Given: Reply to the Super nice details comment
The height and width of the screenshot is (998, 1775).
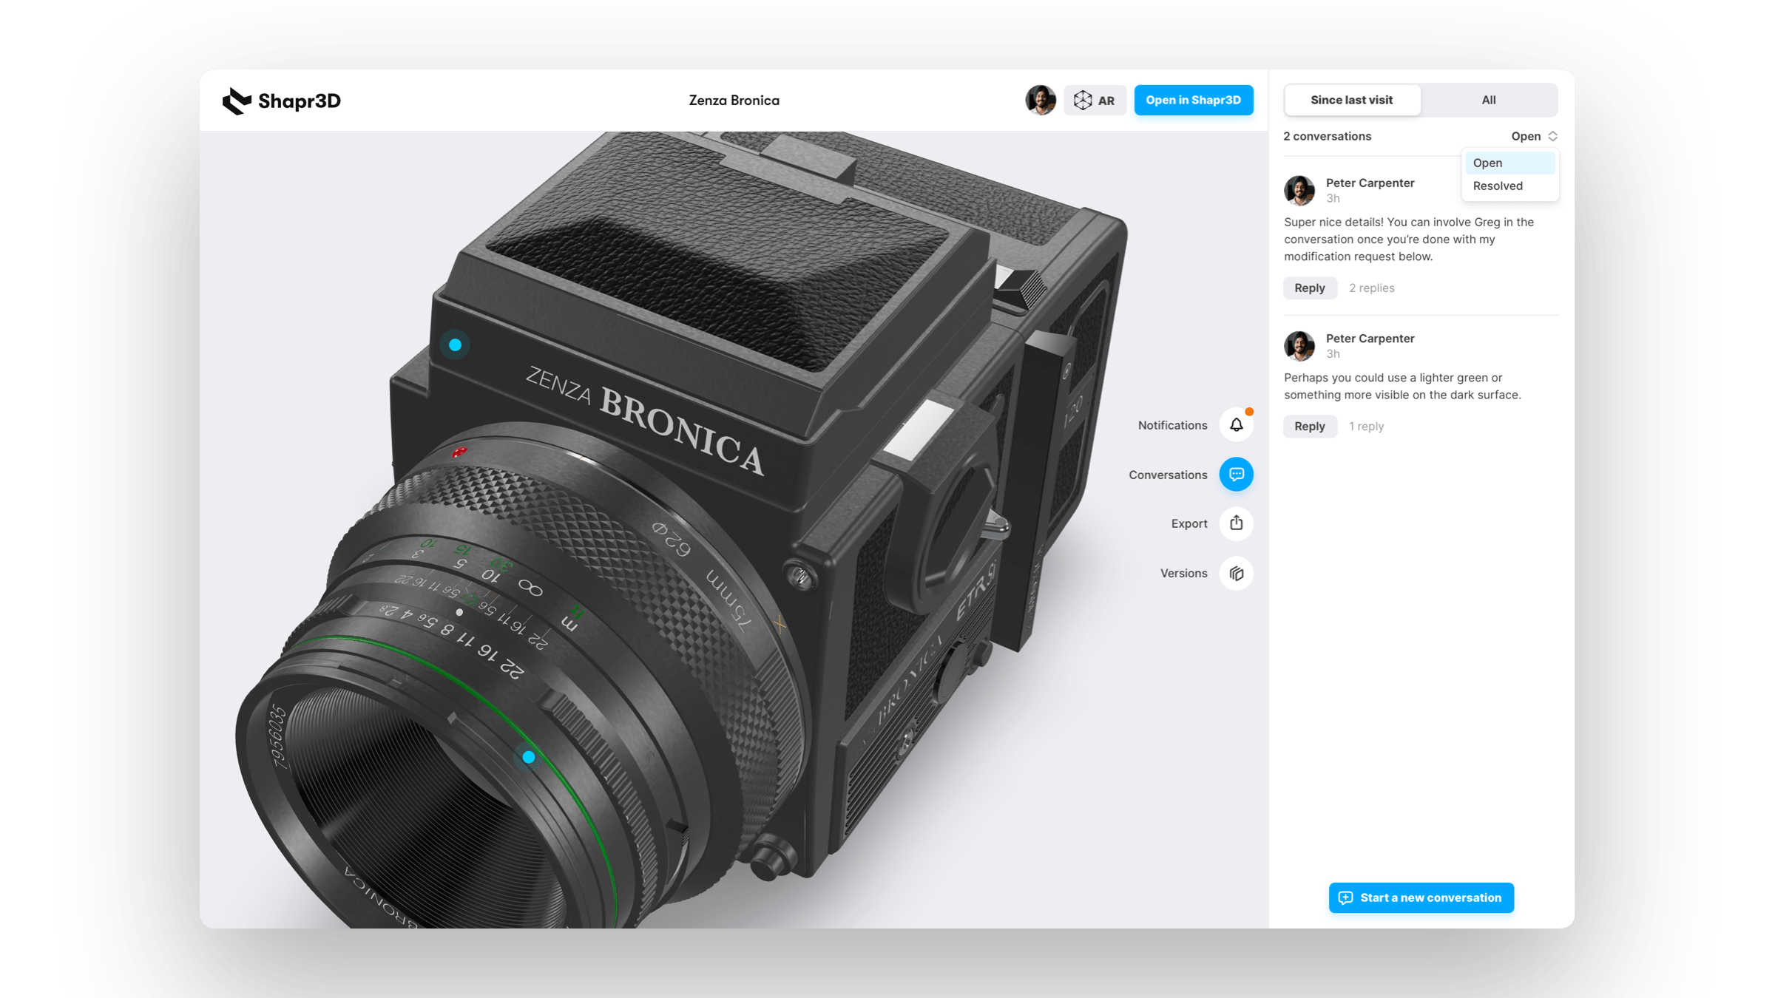Looking at the screenshot, I should 1309,288.
